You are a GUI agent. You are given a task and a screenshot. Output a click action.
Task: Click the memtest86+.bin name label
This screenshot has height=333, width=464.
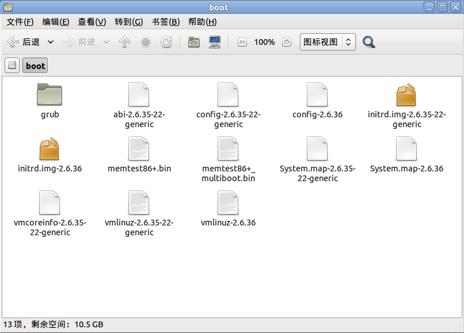click(x=139, y=169)
